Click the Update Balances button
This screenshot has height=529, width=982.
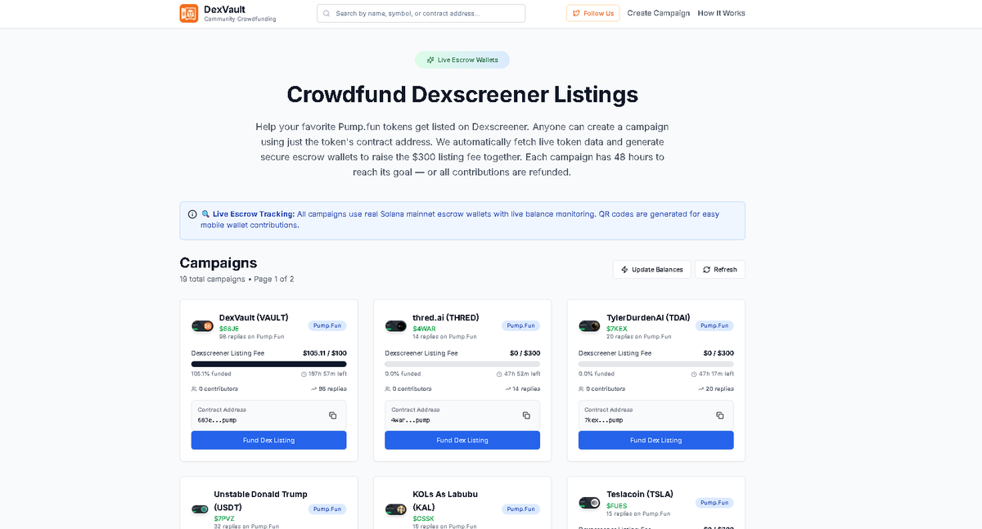[652, 269]
